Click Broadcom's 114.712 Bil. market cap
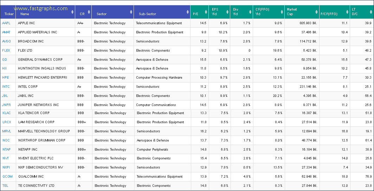Screen dimensions: 374x191 (308, 41)
